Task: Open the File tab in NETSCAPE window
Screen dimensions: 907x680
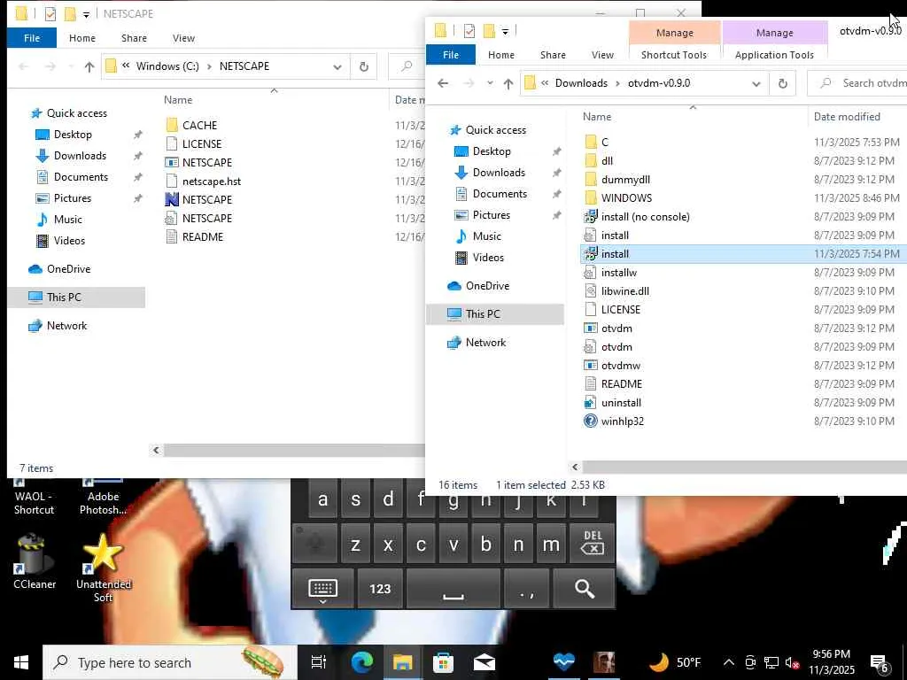Action: (32, 38)
